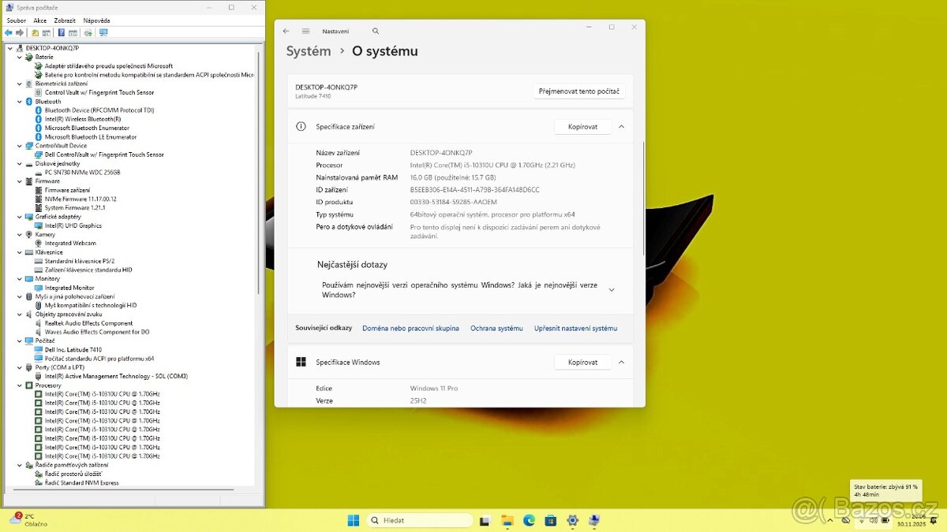Click the back arrow in the Nastavení window

pyautogui.click(x=286, y=31)
